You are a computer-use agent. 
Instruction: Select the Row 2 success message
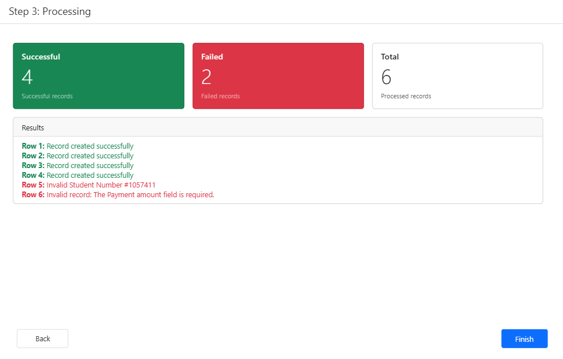click(90, 156)
